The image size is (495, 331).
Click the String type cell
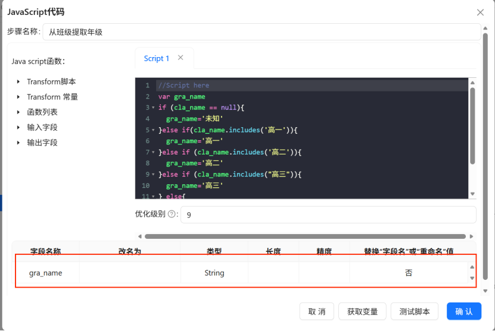[x=214, y=273]
